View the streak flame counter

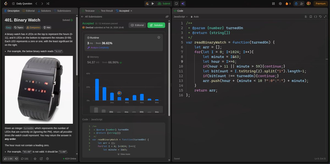pos(288,4)
